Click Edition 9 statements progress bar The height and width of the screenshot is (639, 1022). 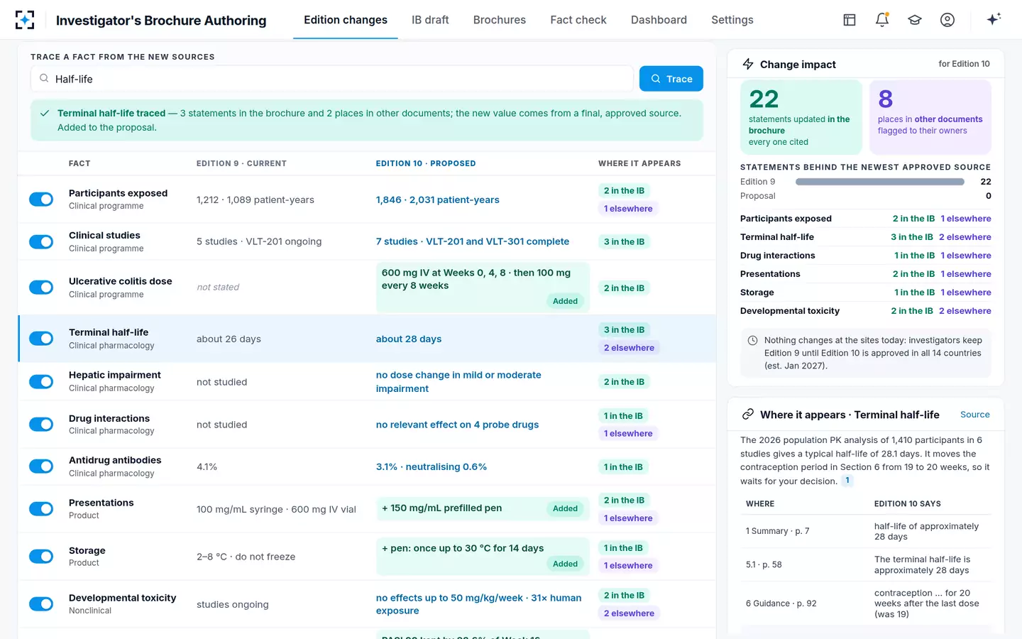(x=880, y=182)
